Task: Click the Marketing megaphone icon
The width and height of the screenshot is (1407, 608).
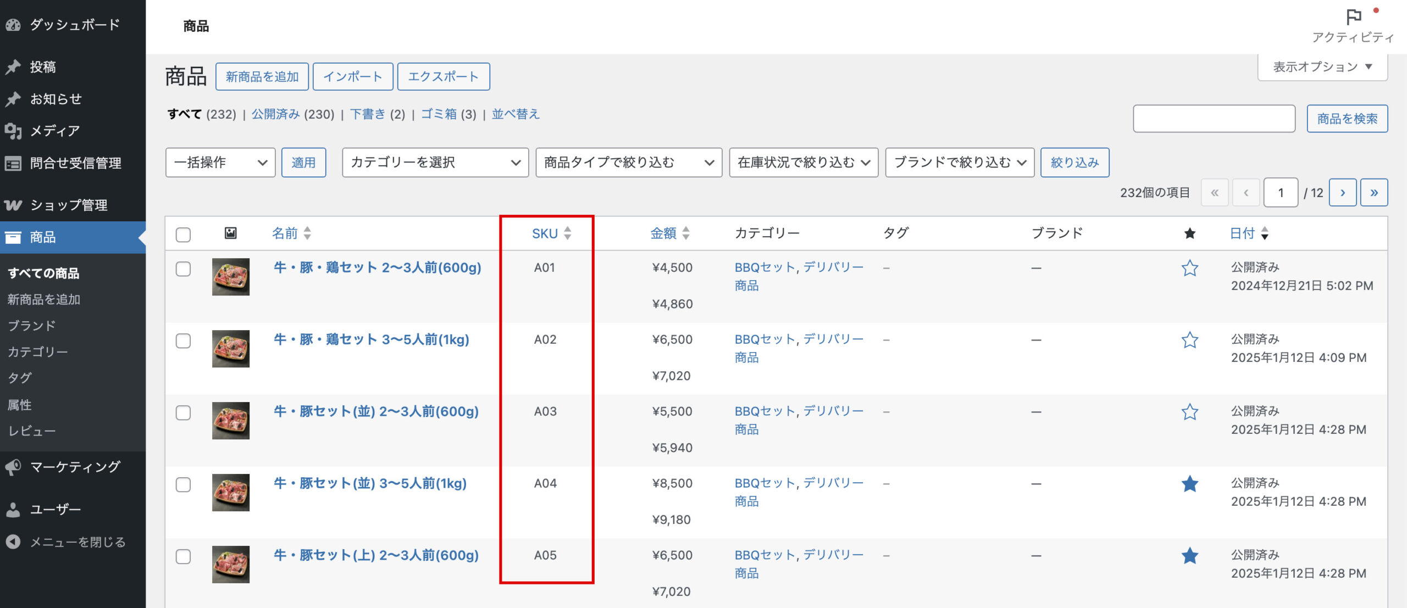Action: pyautogui.click(x=13, y=467)
